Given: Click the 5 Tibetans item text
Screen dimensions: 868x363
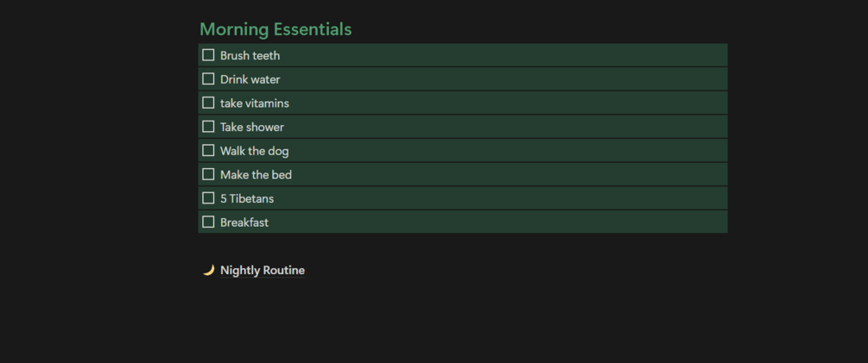Looking at the screenshot, I should tap(246, 198).
